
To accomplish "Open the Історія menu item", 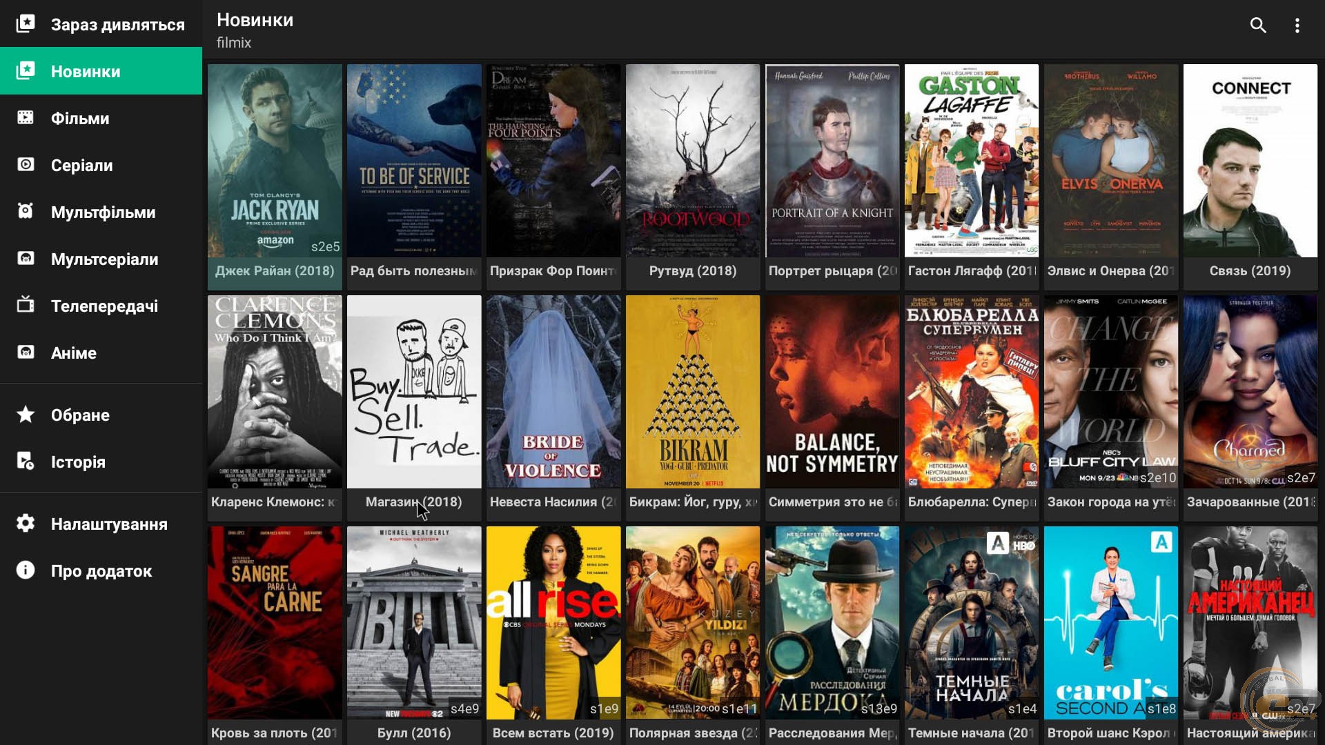I will click(78, 461).
